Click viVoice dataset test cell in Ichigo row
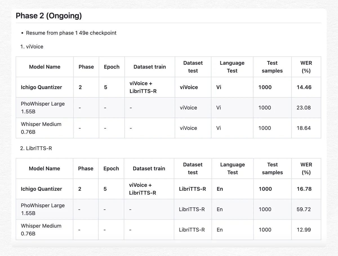This screenshot has height=256, width=338. pyautogui.click(x=189, y=87)
